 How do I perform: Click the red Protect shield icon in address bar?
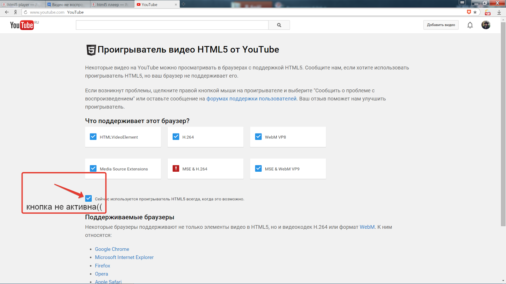pyautogui.click(x=469, y=12)
